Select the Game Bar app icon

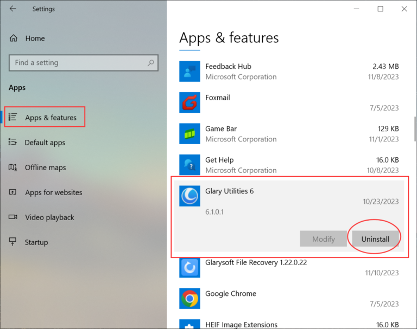pos(189,134)
